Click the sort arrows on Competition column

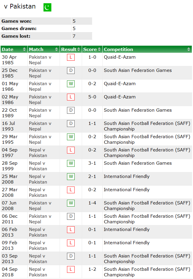pyautogui.click(x=188, y=49)
